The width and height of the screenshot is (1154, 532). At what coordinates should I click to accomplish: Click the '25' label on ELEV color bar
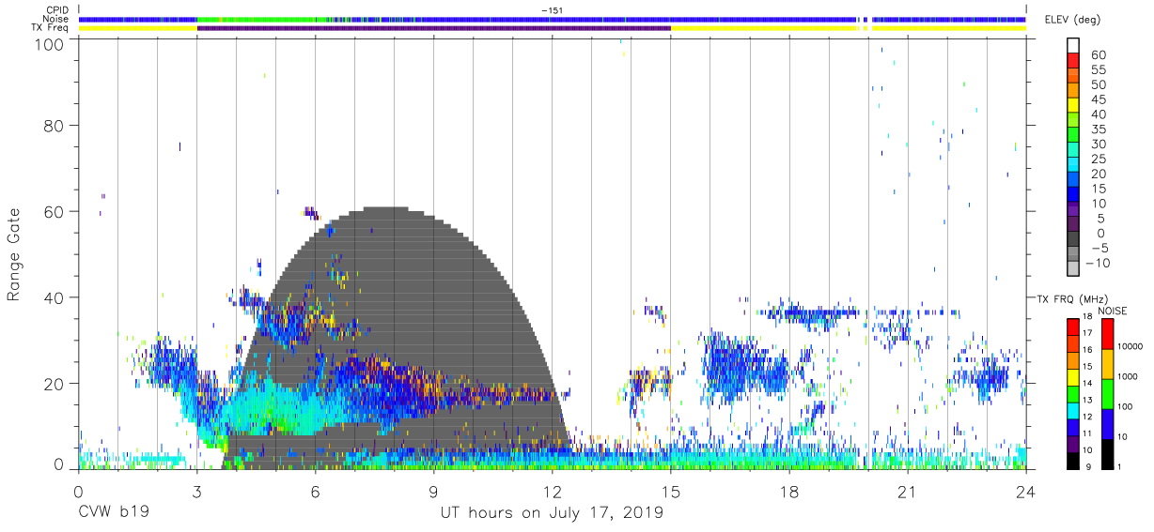click(1098, 159)
